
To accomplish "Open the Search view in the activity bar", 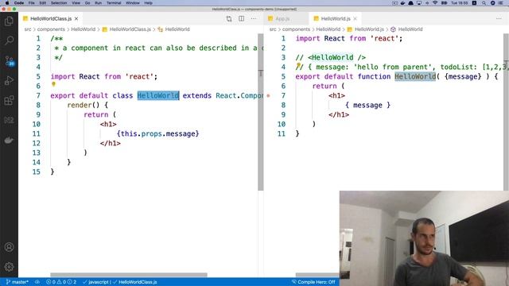I will pyautogui.click(x=9, y=41).
